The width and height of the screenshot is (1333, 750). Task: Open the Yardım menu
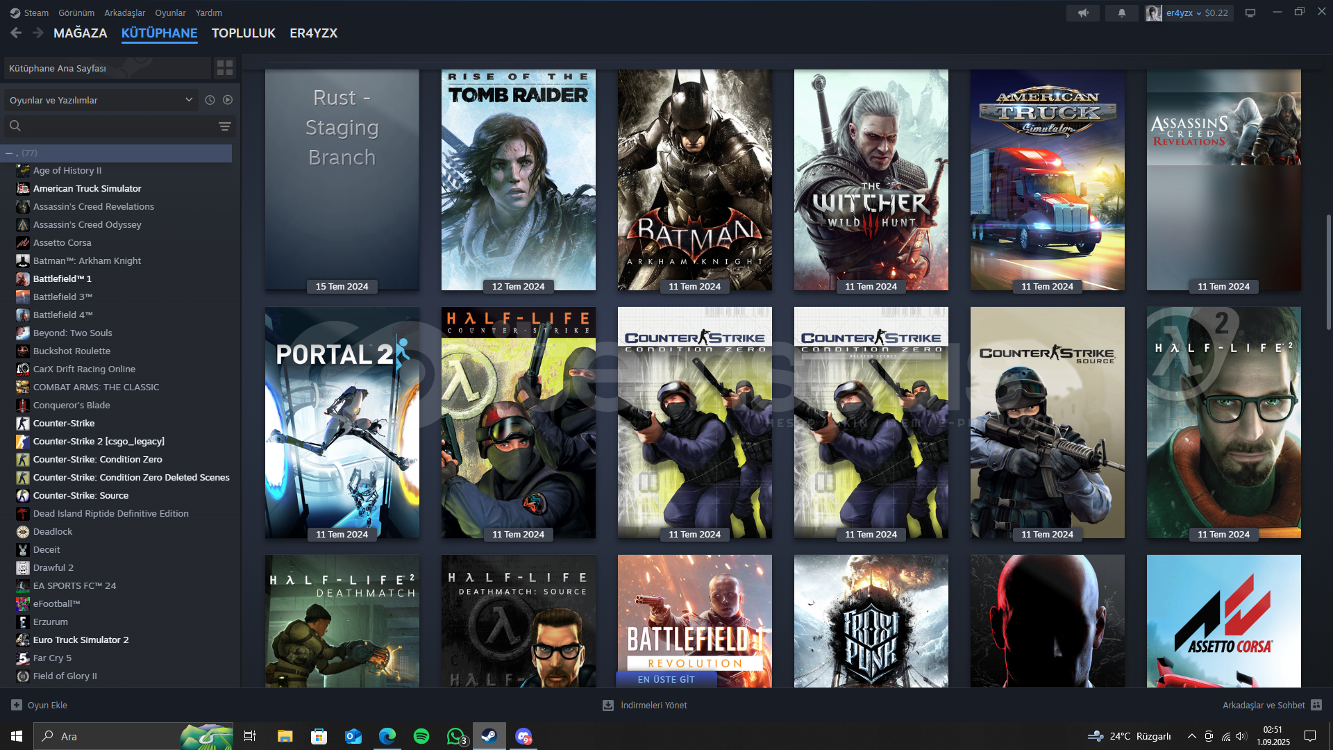pyautogui.click(x=209, y=12)
